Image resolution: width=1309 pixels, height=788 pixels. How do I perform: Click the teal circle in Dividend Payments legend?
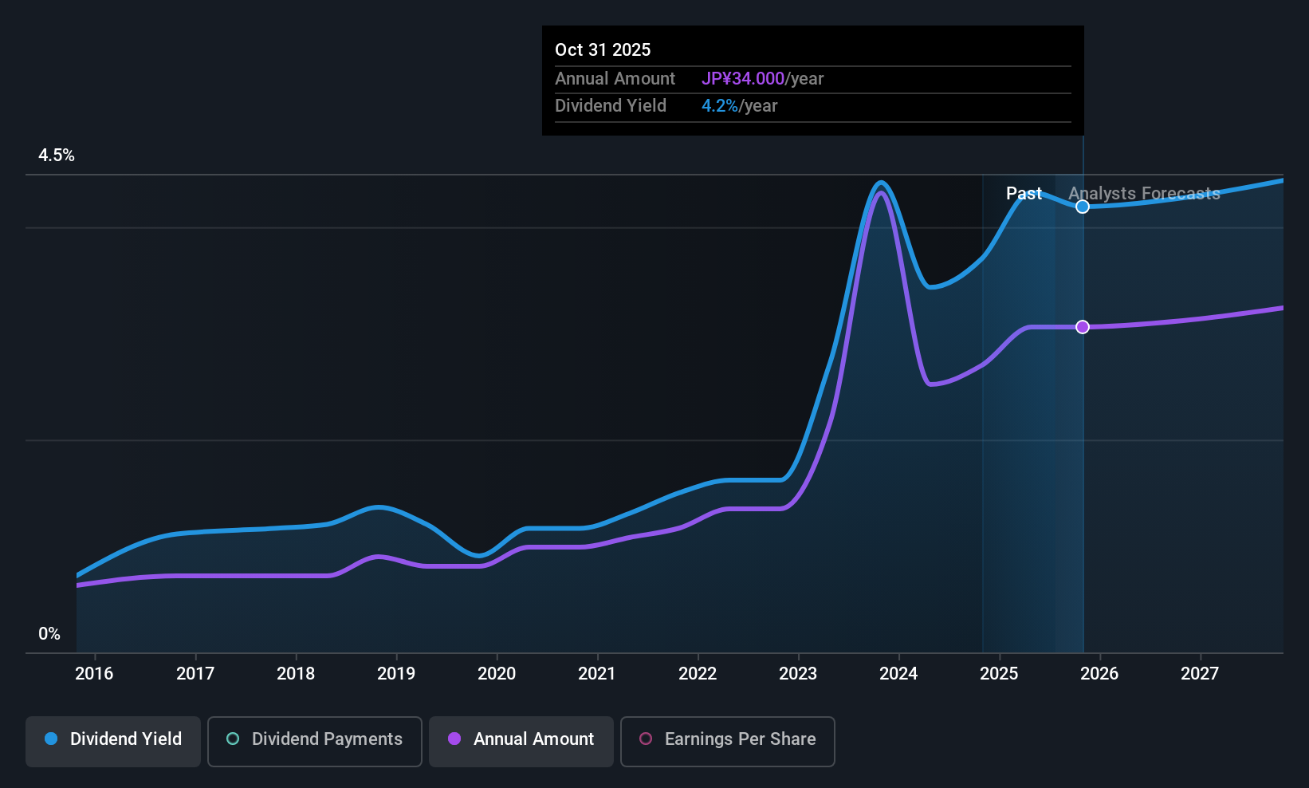(233, 739)
